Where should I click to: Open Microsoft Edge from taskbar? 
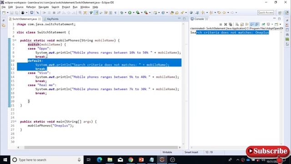(100, 160)
